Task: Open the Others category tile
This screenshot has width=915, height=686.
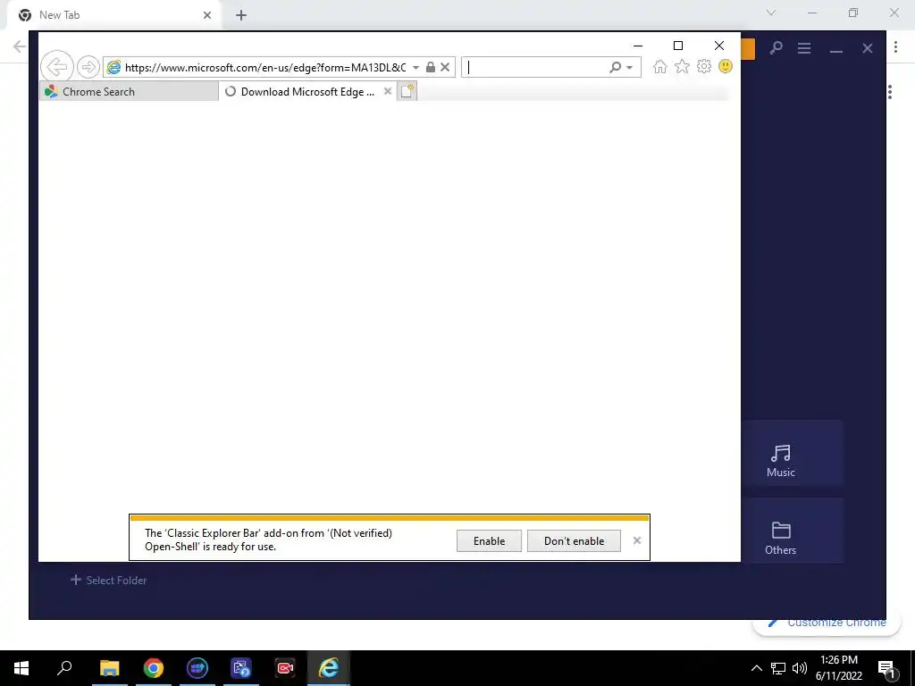Action: tap(793, 531)
